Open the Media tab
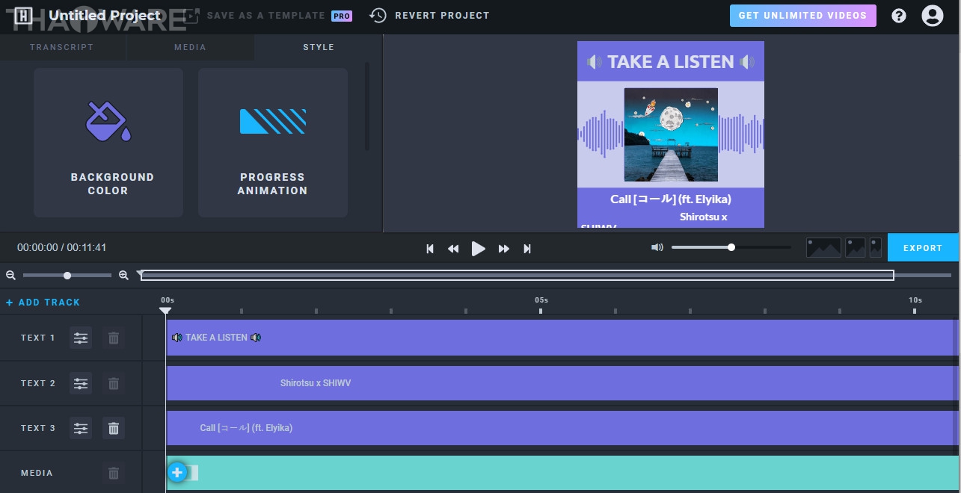This screenshot has width=961, height=493. click(x=190, y=47)
